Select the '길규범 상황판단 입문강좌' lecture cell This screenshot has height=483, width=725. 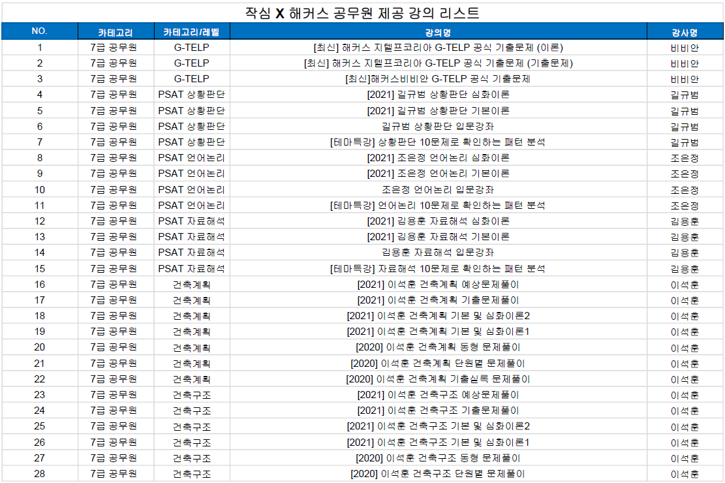click(438, 127)
